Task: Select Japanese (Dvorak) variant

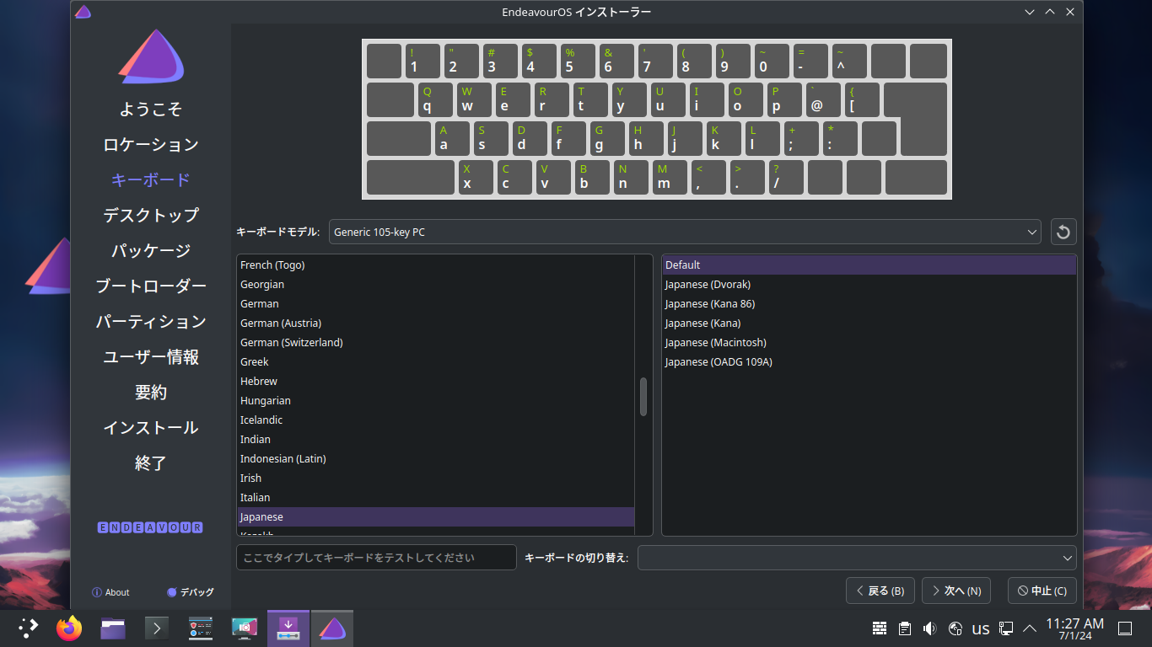Action: coord(869,285)
